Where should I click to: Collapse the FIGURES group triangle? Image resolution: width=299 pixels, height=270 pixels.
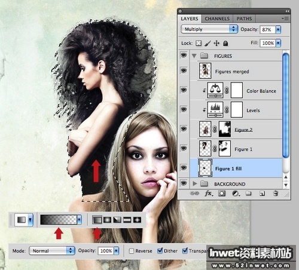(194, 56)
